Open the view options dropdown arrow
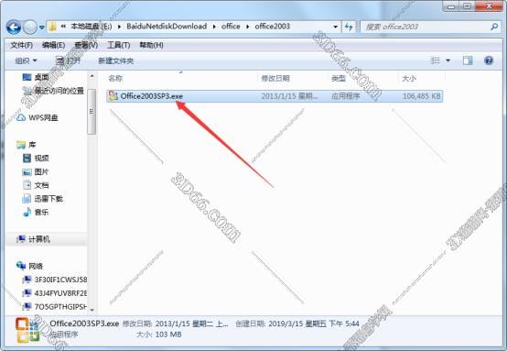 pyautogui.click(x=448, y=60)
